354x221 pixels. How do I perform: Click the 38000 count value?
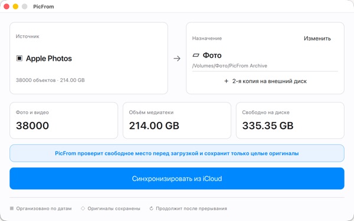pos(32,126)
